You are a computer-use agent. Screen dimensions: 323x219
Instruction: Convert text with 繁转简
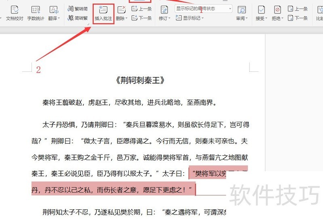point(78,8)
